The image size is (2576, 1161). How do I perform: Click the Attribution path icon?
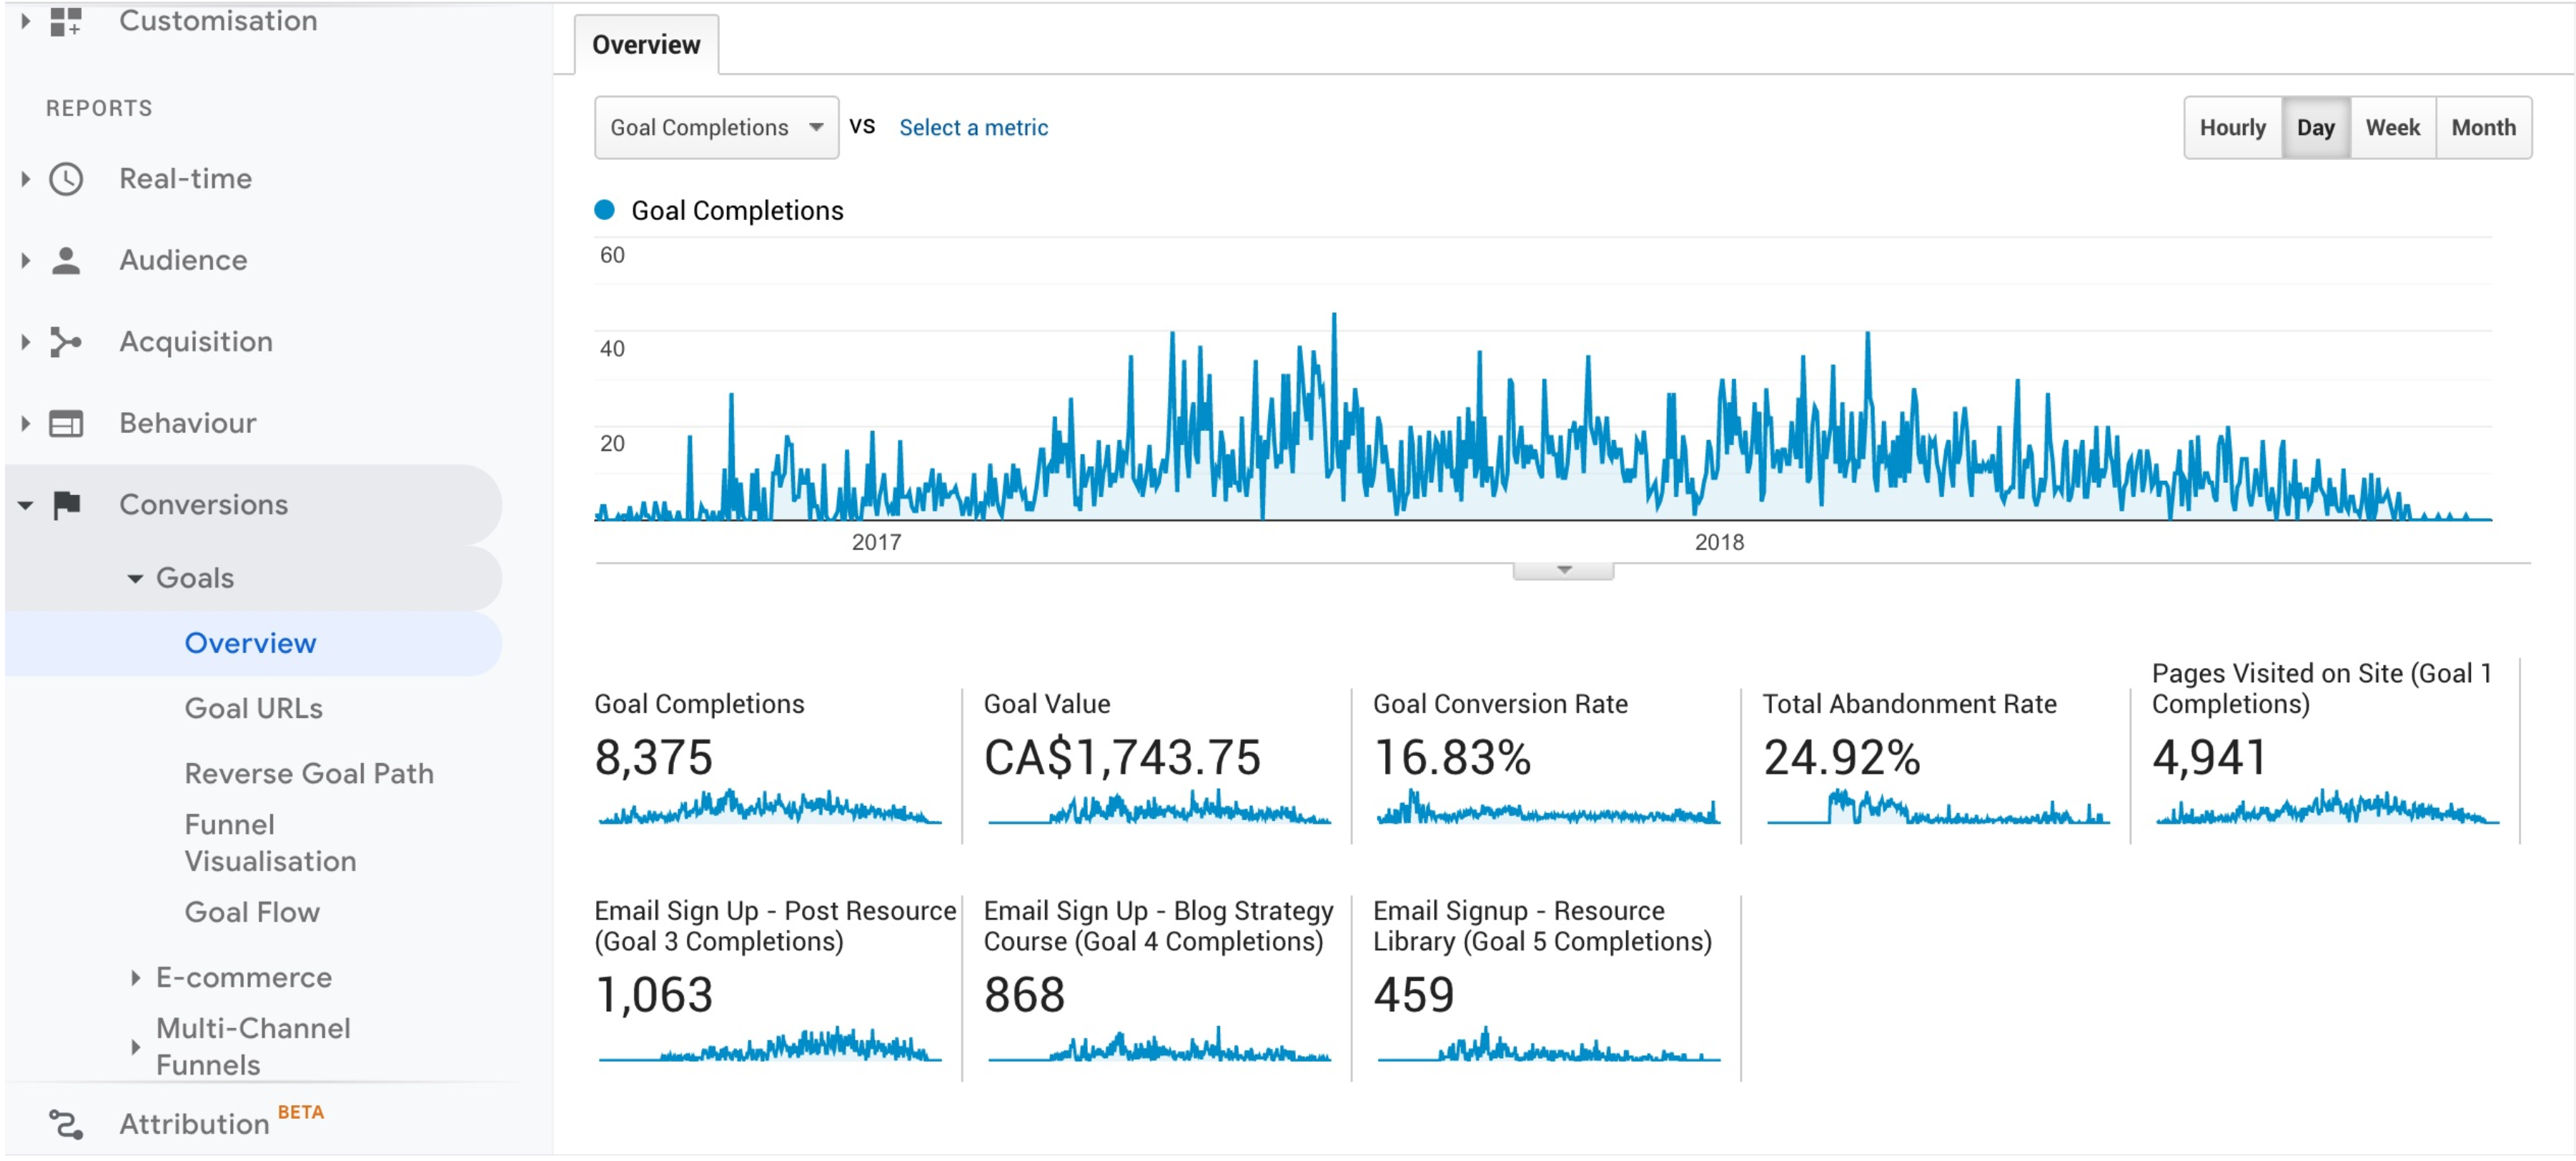[66, 1124]
